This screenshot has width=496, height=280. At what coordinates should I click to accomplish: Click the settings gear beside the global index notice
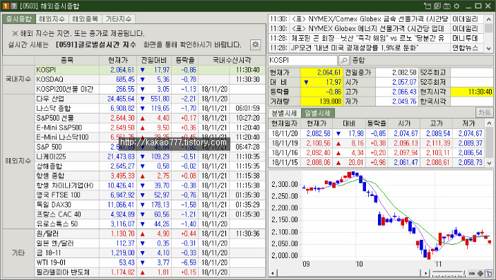click(x=255, y=44)
